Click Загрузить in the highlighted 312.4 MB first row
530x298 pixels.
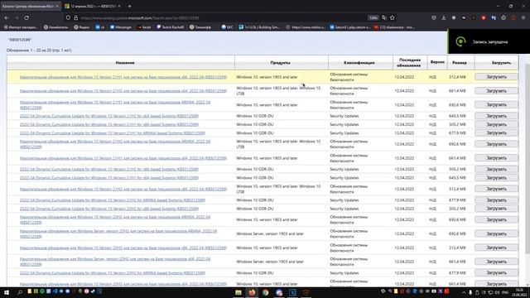pyautogui.click(x=496, y=77)
